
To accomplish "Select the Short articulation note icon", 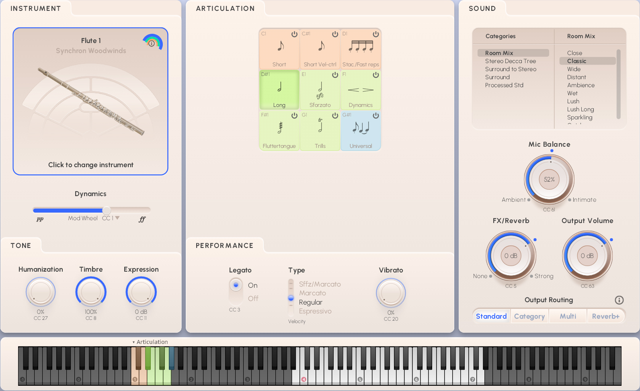I will click(280, 47).
